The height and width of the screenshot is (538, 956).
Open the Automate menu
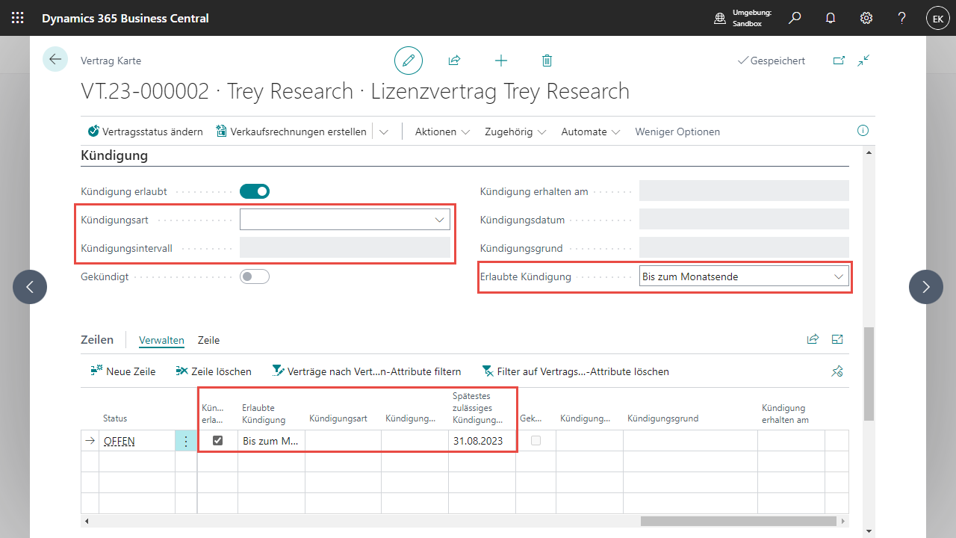591,132
